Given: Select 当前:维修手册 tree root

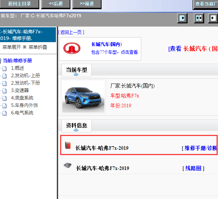Looking at the screenshot, I should point(17,61).
